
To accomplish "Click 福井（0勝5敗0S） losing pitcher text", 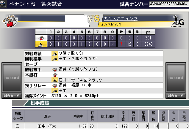I will tap(78, 69).
